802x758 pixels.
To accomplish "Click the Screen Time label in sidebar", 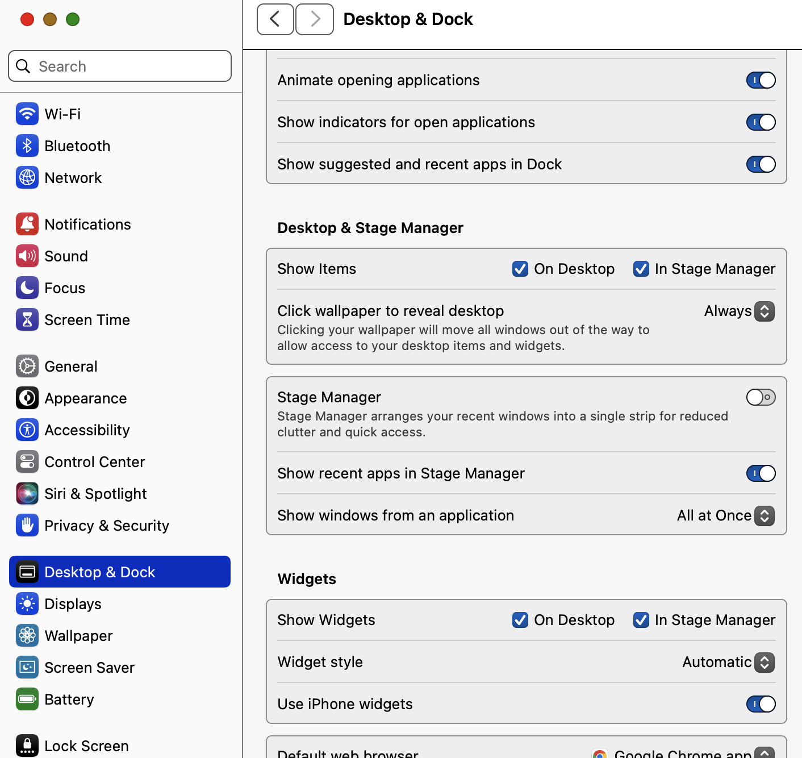I will pyautogui.click(x=87, y=320).
